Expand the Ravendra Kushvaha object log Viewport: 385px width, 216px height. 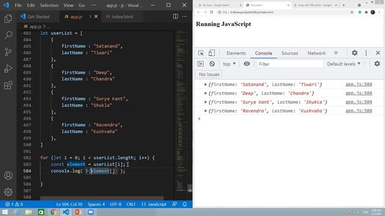click(206, 111)
